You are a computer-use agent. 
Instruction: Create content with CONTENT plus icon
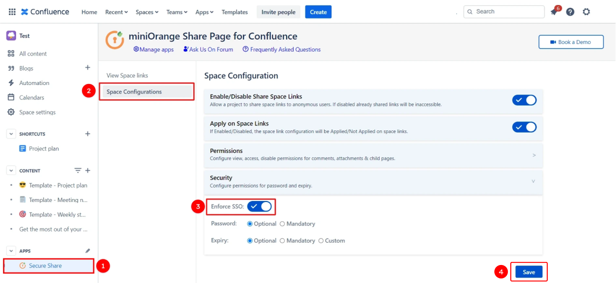click(x=88, y=170)
